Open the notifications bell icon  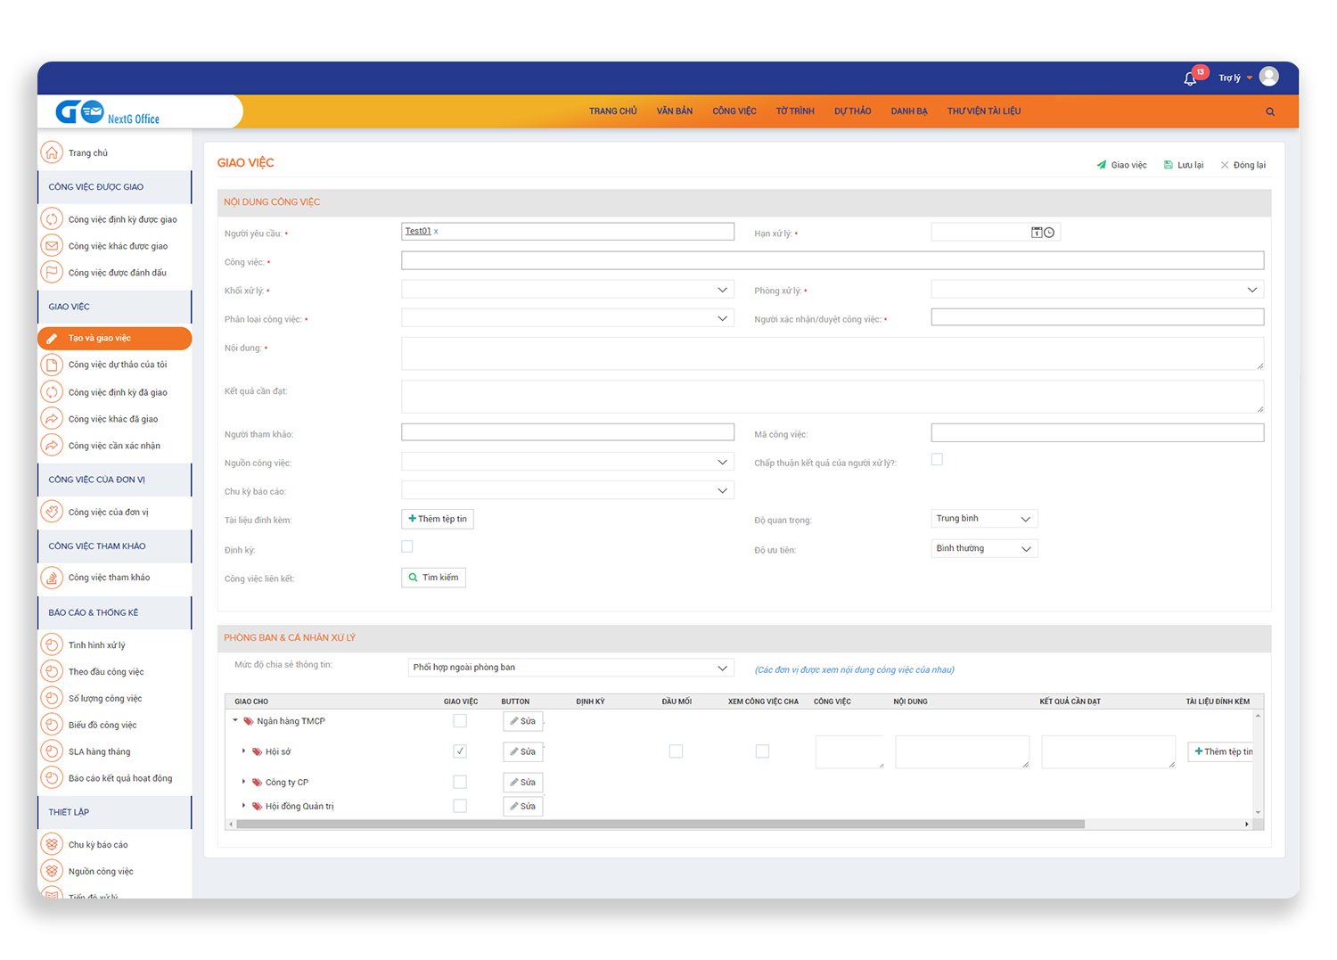coord(1190,78)
